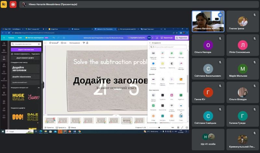
Task: Go back from the share options list
Action: click(x=150, y=43)
